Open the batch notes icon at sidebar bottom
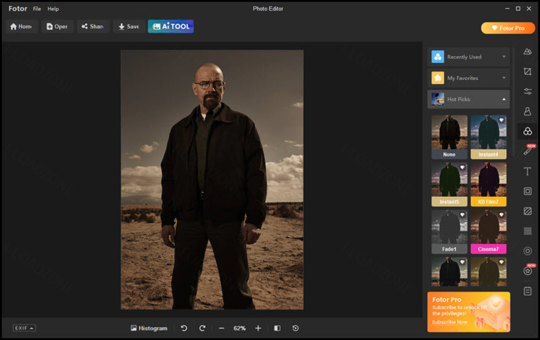Viewport: 540px width, 340px height. (x=527, y=291)
